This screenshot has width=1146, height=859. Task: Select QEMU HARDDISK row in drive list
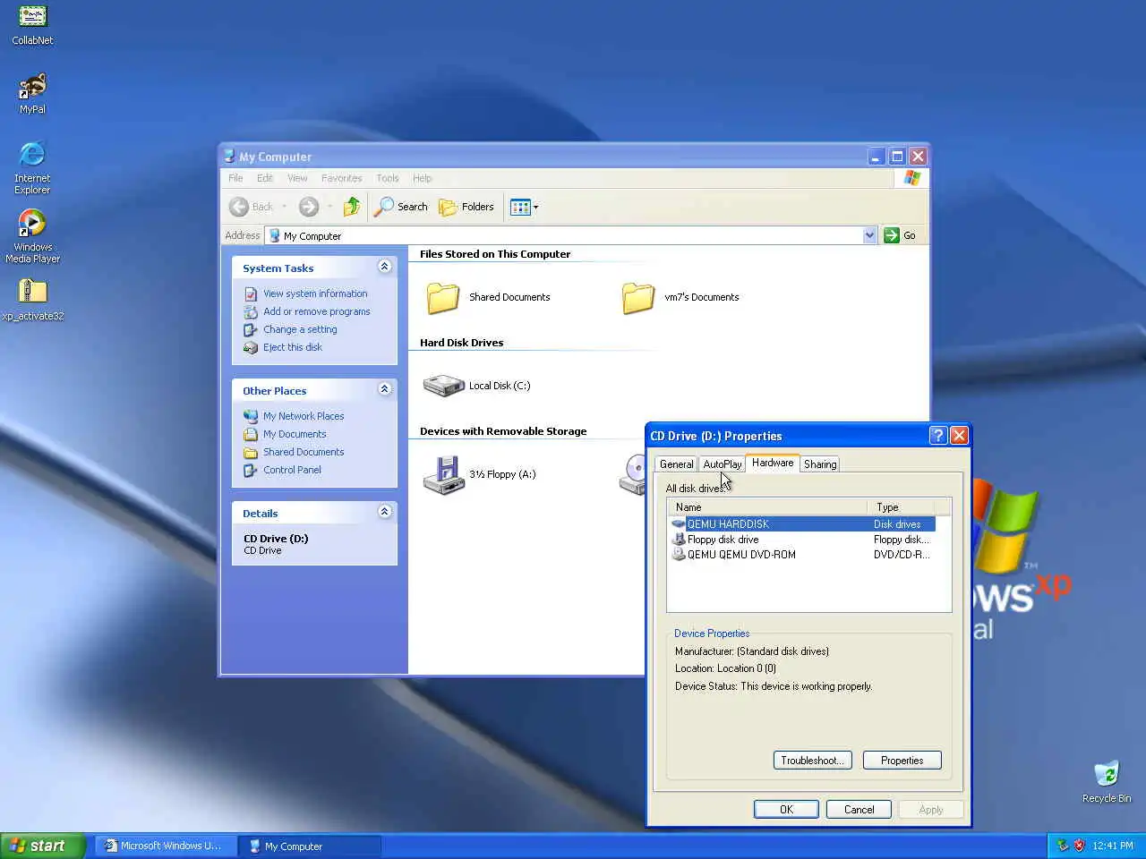802,523
